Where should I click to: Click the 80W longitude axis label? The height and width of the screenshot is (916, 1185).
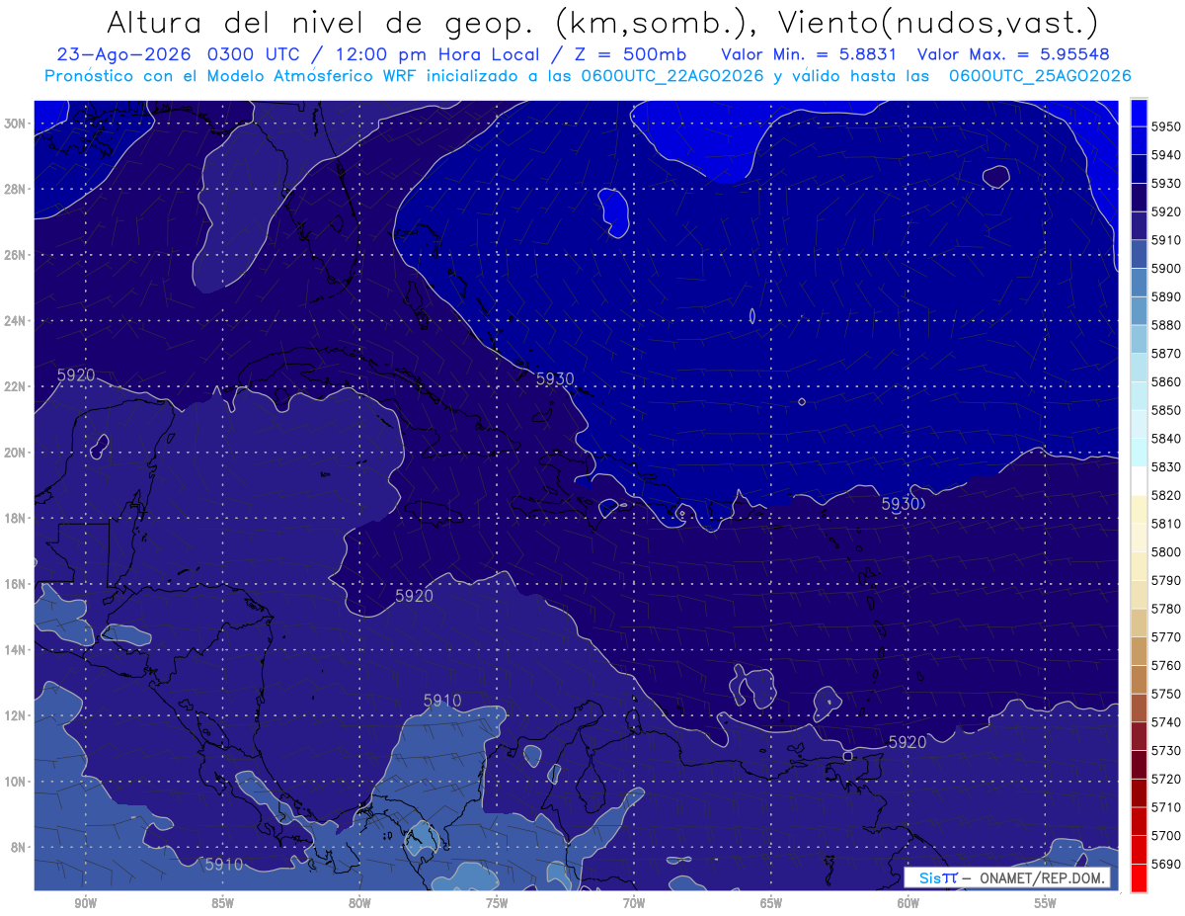tap(359, 904)
